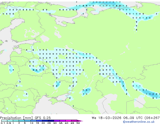Image resolution: width=160 pixels, height=124 pixels.
Task: Click the '06..09 UTC' time label
Action: coord(133,118)
